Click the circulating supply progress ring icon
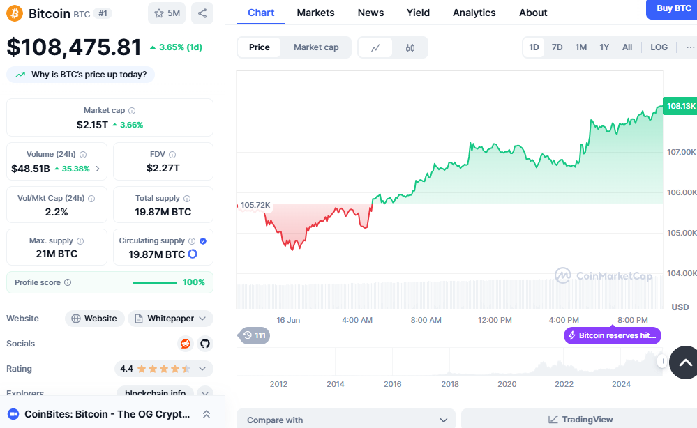697x428 pixels. click(x=193, y=254)
